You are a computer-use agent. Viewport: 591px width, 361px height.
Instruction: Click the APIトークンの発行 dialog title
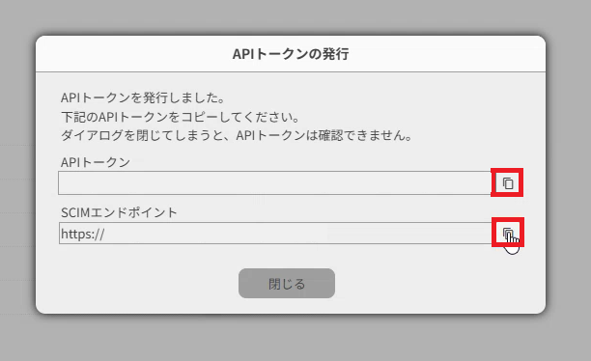(291, 54)
